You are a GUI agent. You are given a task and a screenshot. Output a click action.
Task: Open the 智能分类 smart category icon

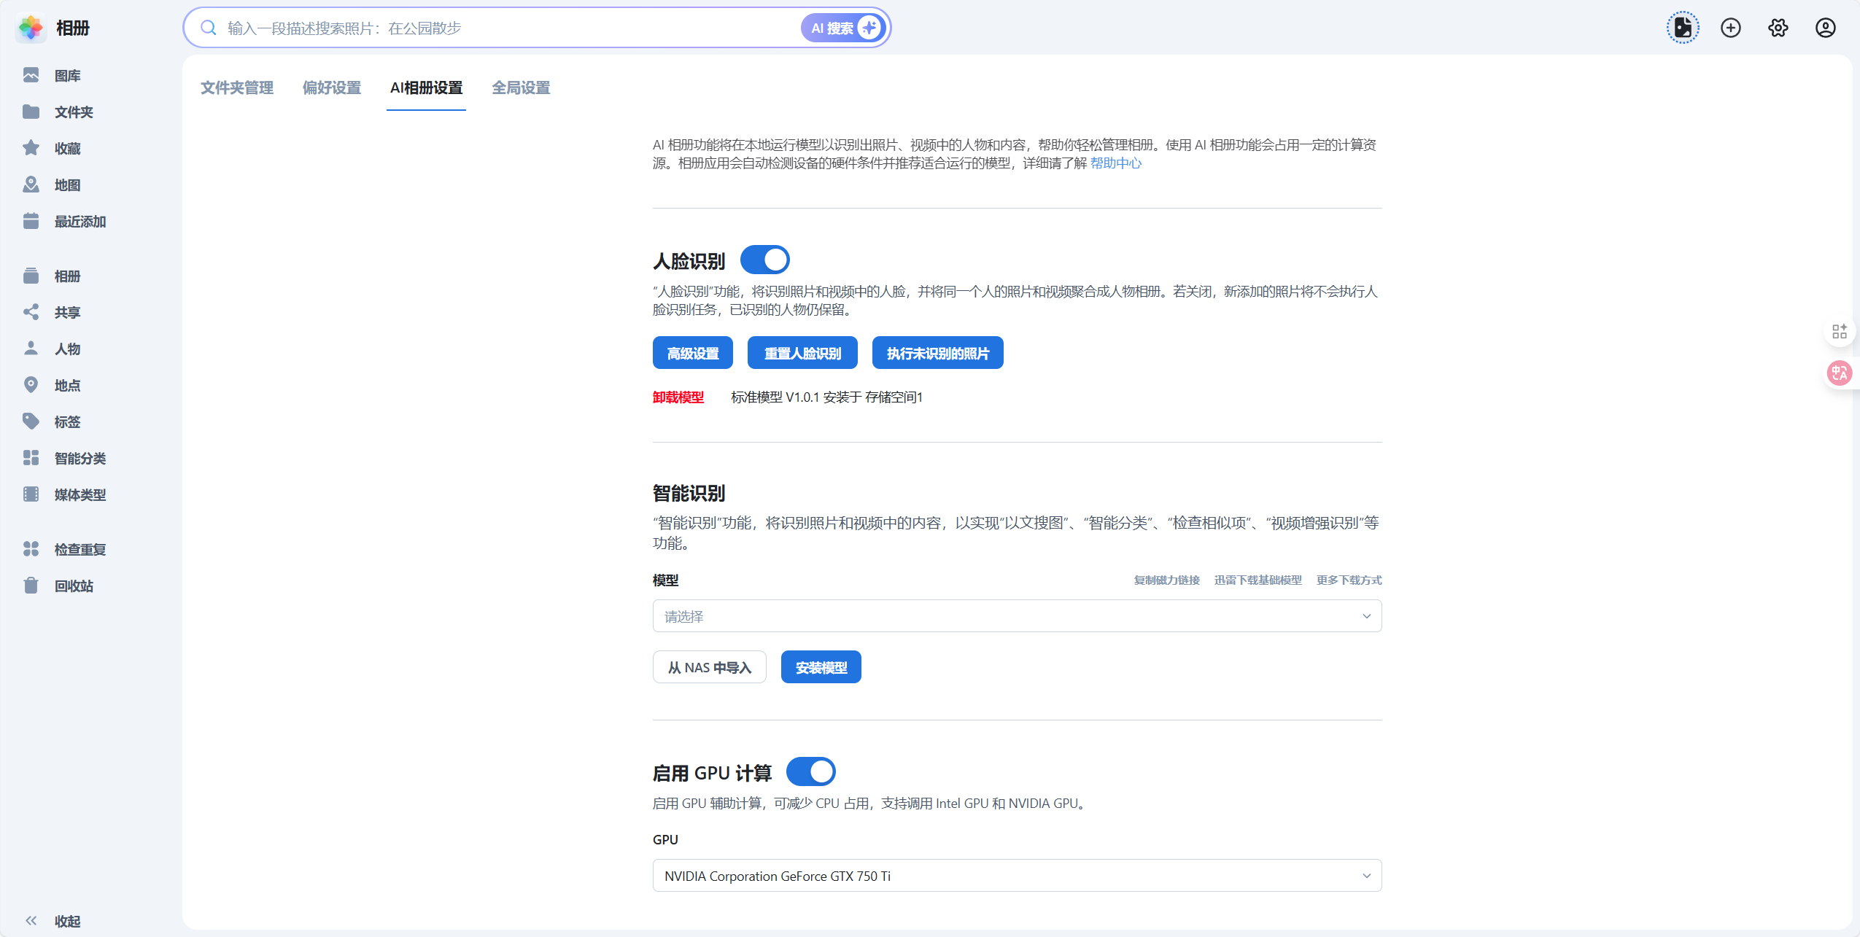[31, 458]
